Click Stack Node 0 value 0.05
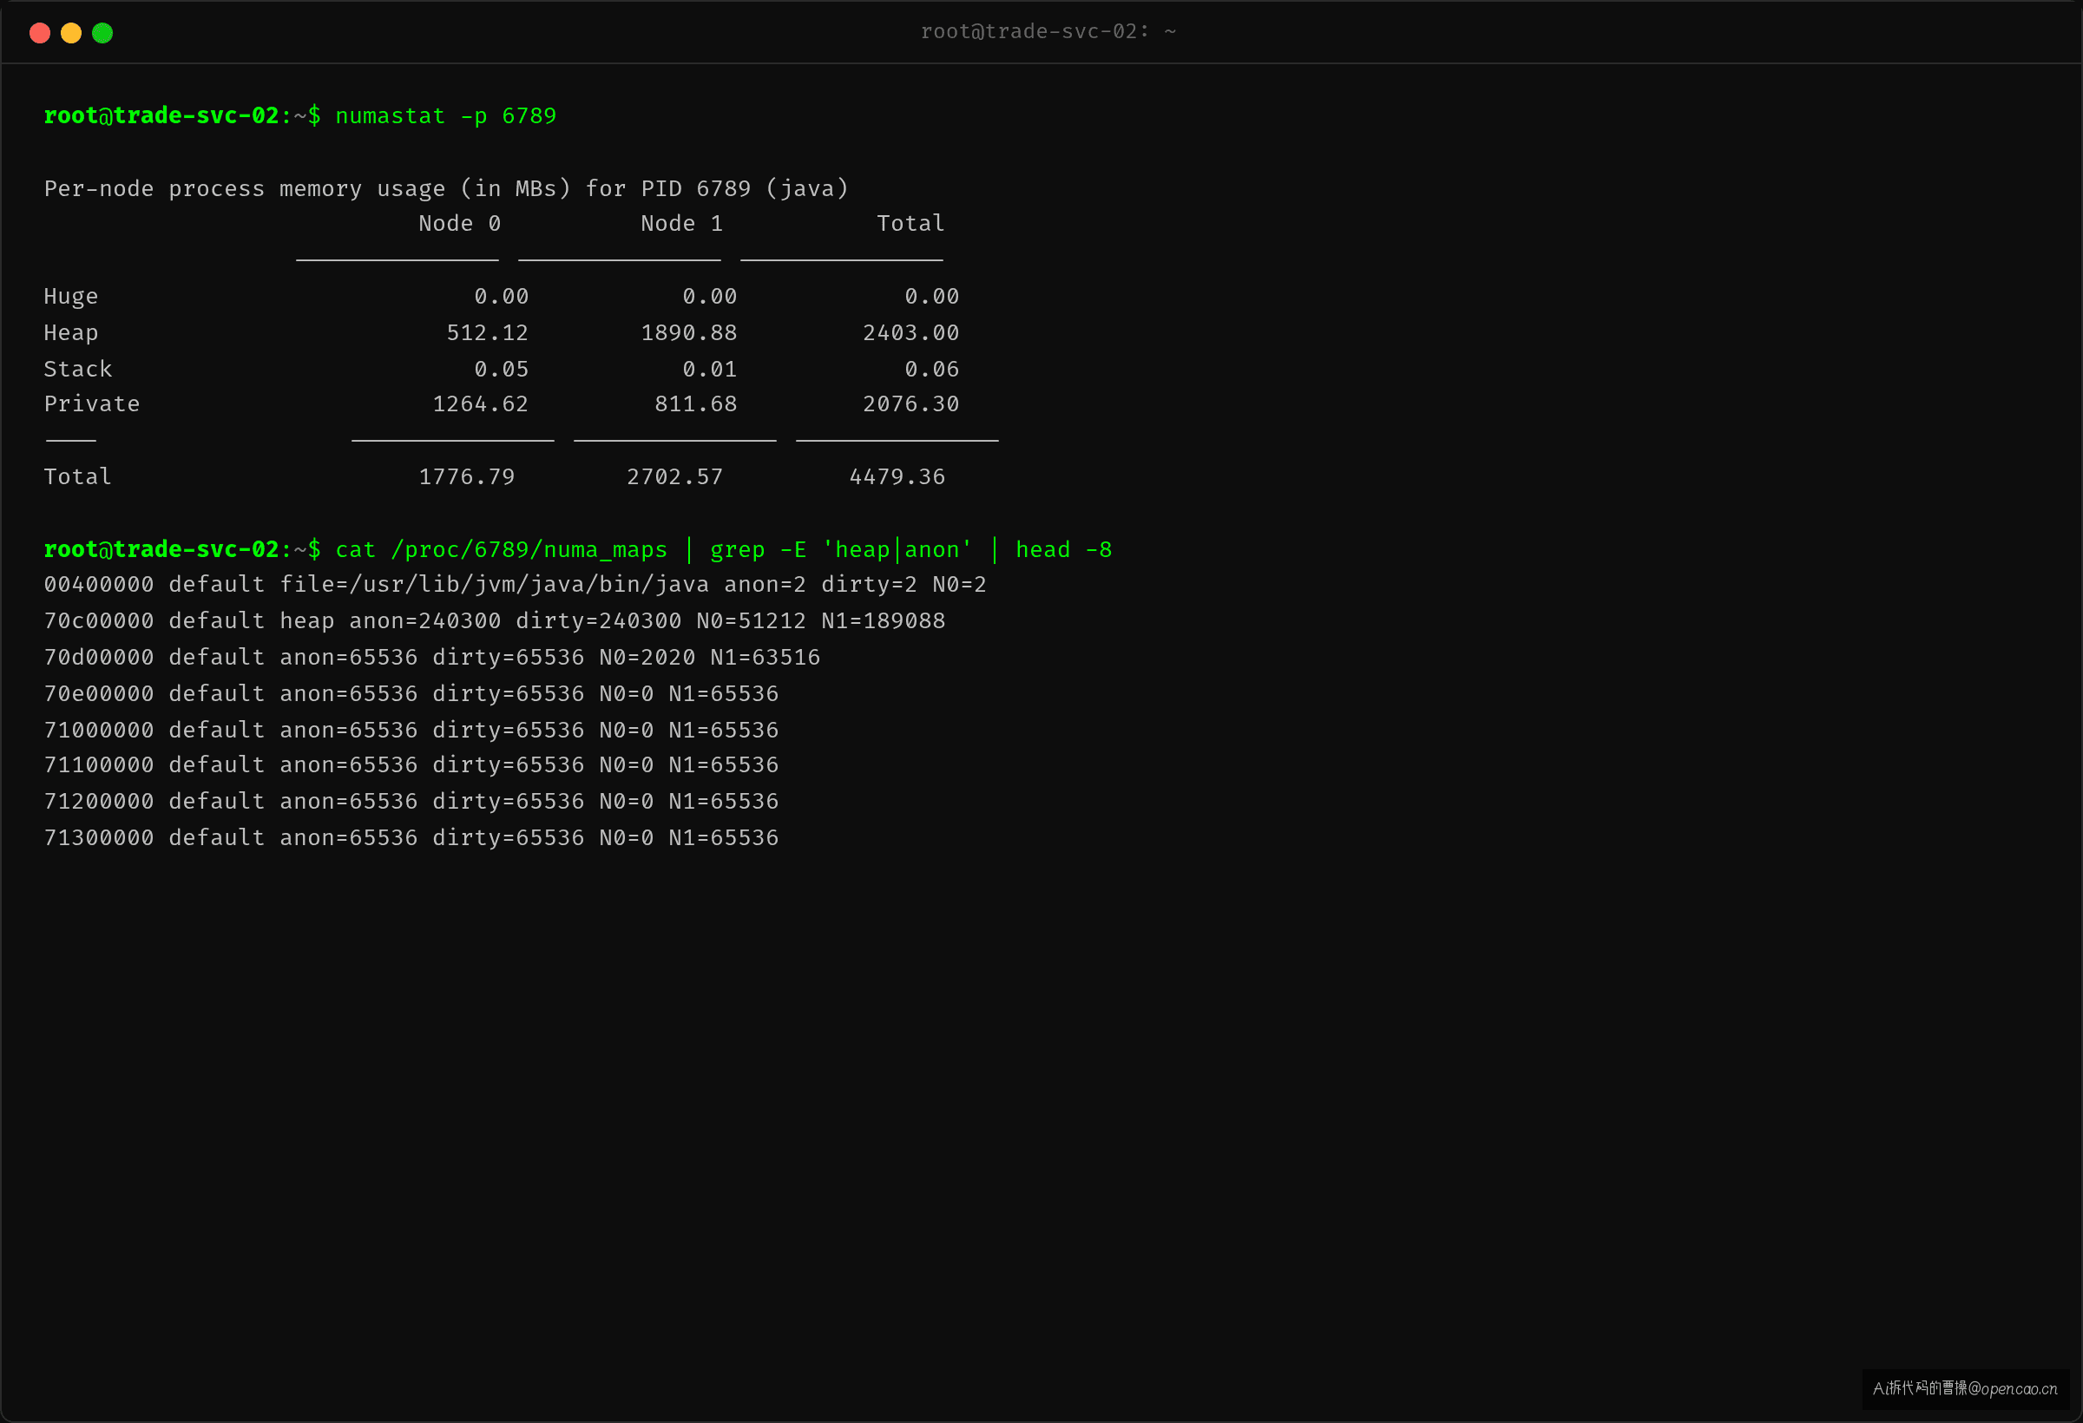2083x1423 pixels. click(x=501, y=369)
